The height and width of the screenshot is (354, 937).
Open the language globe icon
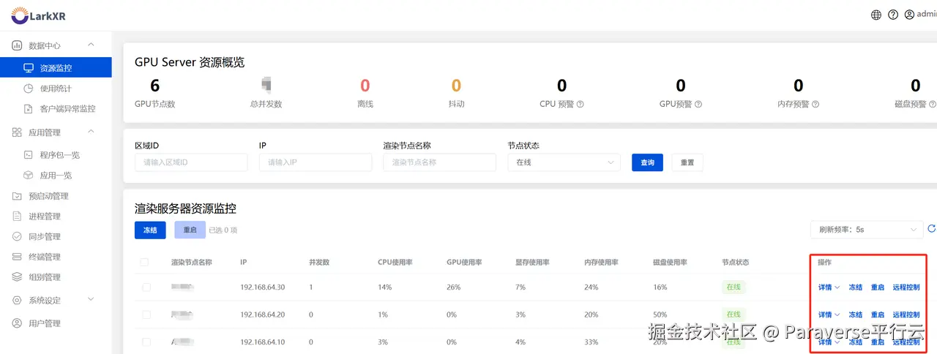876,15
